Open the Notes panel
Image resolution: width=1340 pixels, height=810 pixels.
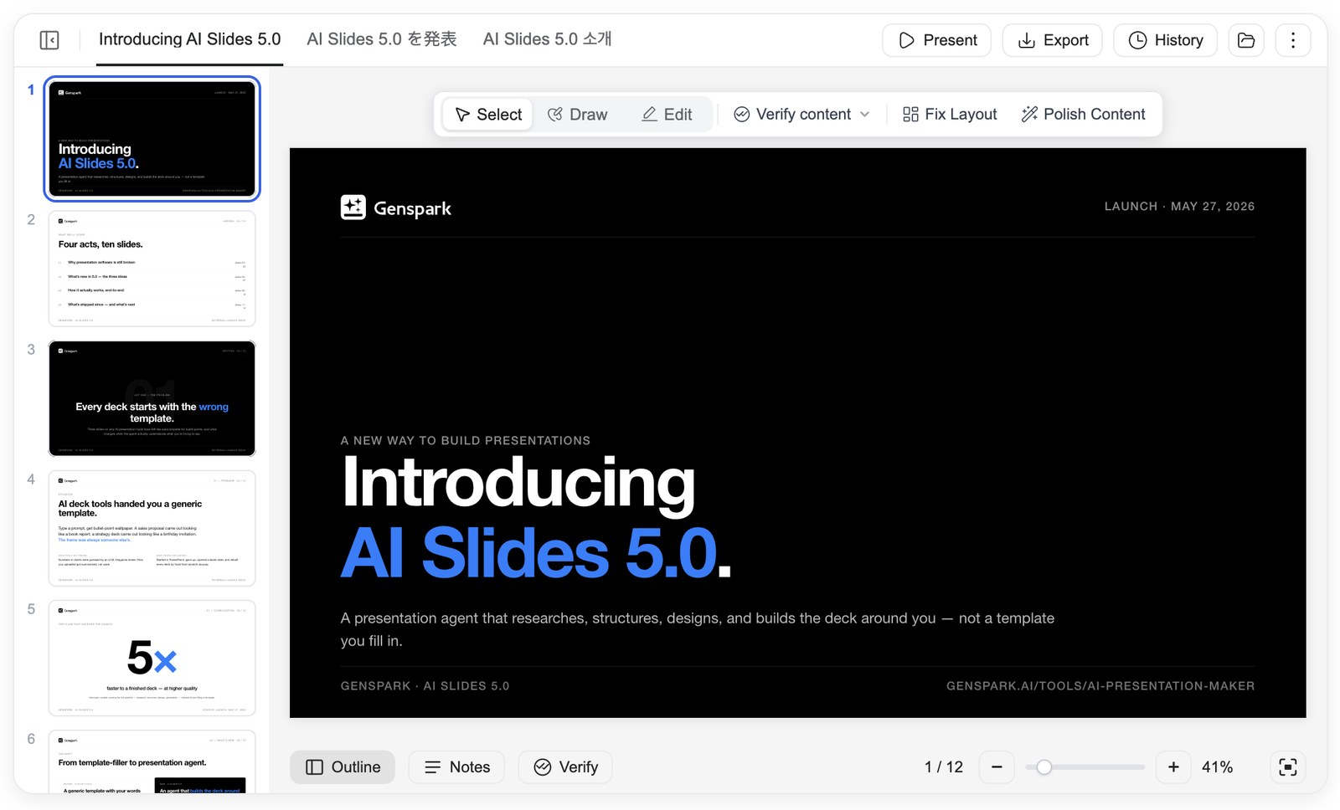point(456,767)
